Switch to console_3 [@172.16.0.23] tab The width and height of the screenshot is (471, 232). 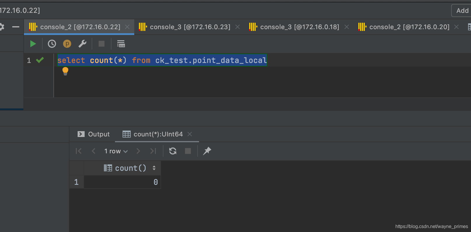(190, 27)
